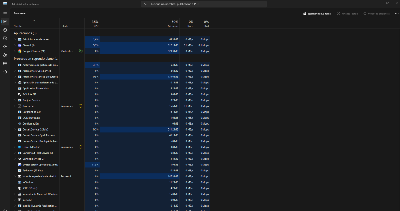Viewport: 400px width, 211px height.
Task: Open the Servicios cog icon
Action: [5, 72]
